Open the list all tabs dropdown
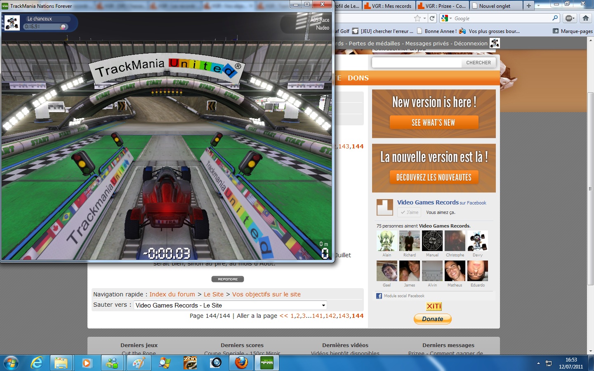Image resolution: width=594 pixels, height=371 pixels. [538, 6]
